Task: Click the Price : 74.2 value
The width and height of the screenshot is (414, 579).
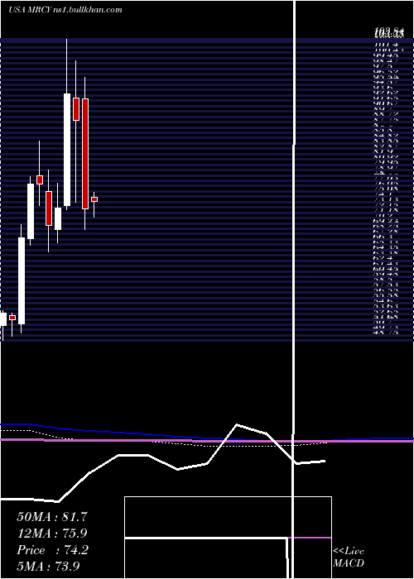Action: click(x=52, y=550)
